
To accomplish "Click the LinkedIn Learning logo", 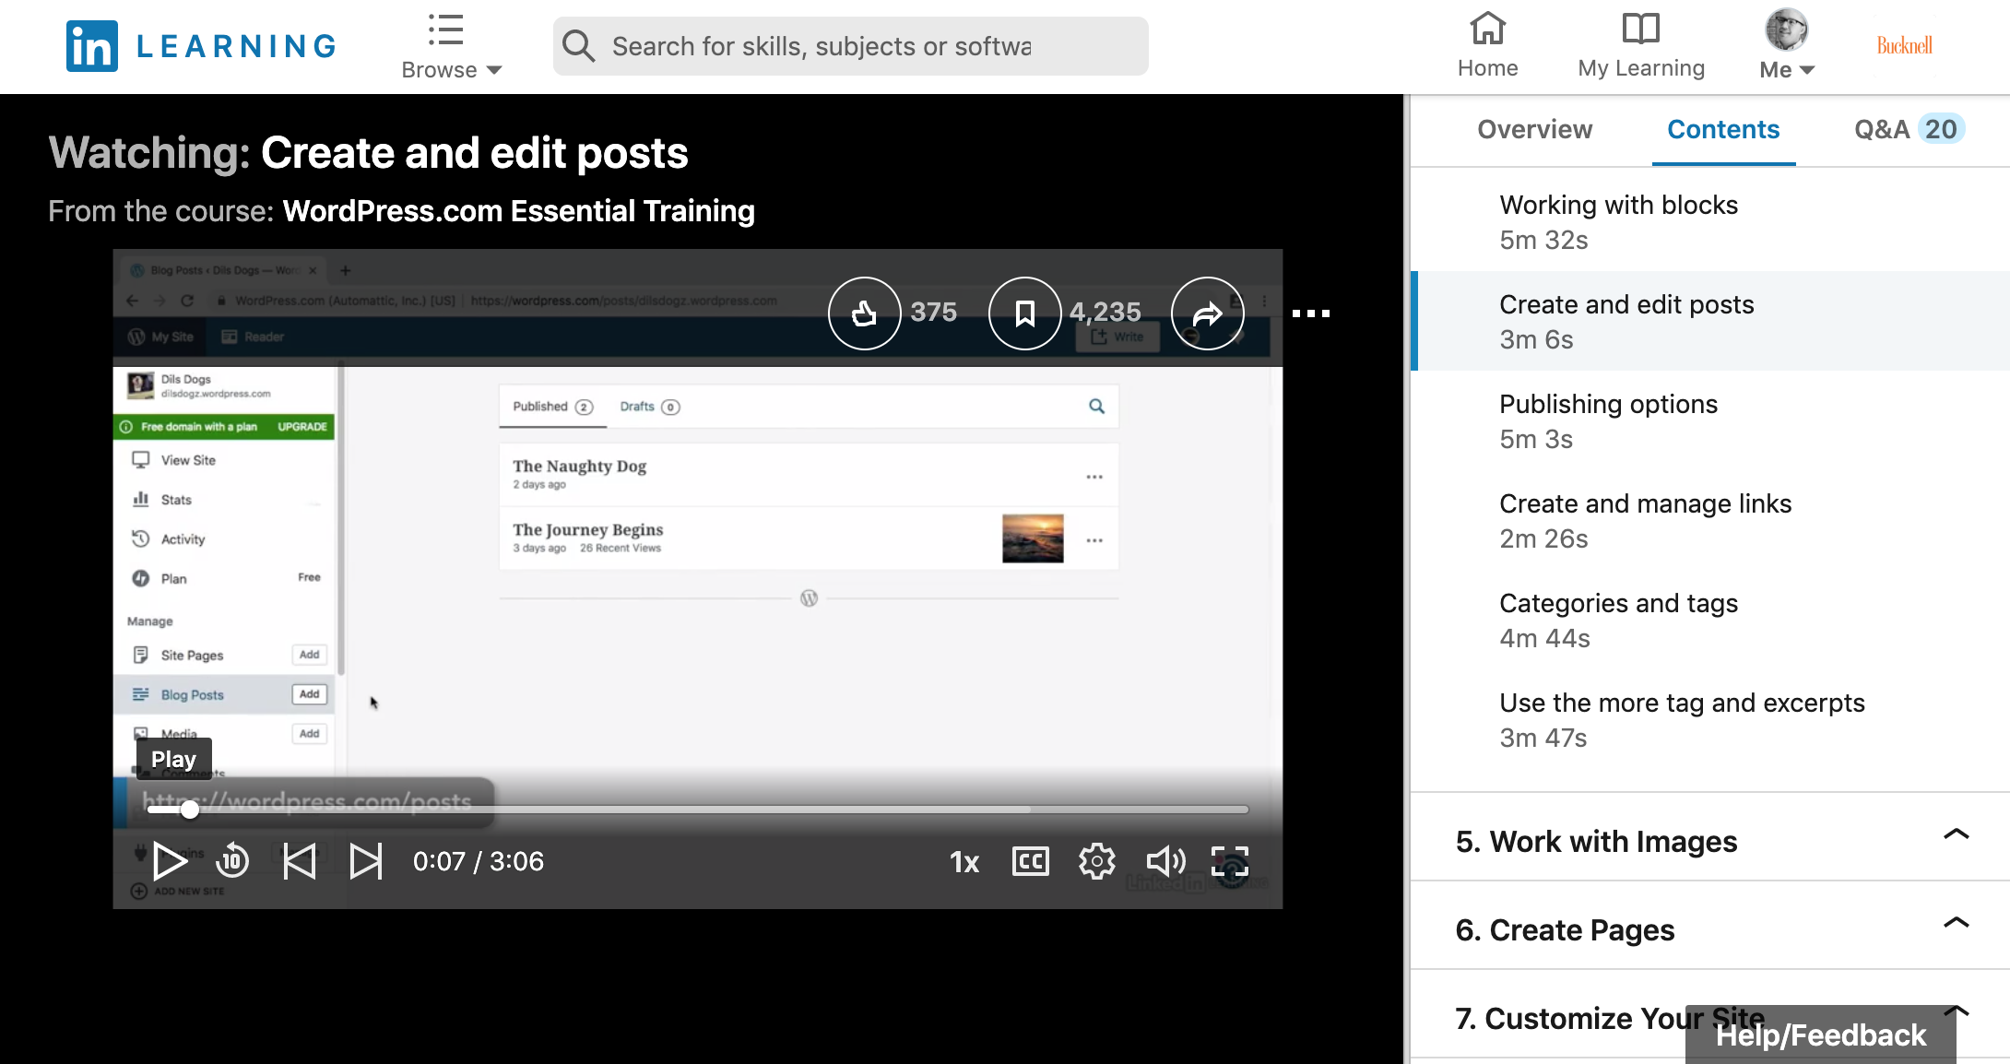I will coord(201,46).
